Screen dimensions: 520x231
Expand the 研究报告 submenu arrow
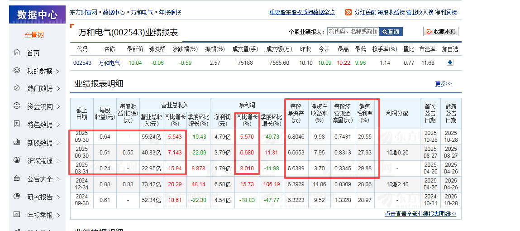point(58,197)
